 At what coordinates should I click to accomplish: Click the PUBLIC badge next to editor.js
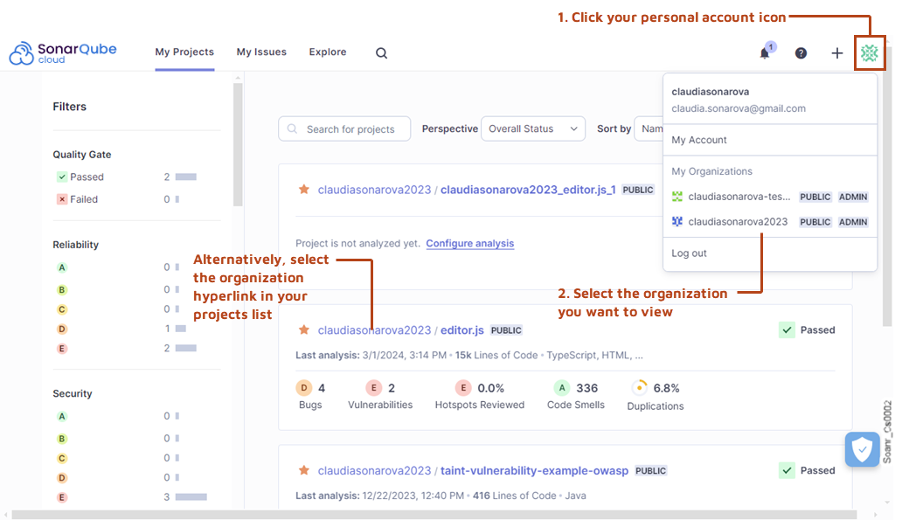(506, 329)
